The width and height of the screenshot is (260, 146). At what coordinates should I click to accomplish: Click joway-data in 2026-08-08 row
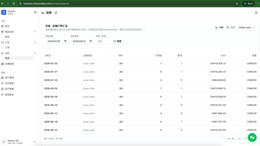(x=89, y=97)
